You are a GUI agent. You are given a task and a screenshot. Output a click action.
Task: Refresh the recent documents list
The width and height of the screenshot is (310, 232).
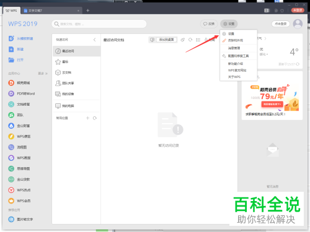(x=190, y=40)
